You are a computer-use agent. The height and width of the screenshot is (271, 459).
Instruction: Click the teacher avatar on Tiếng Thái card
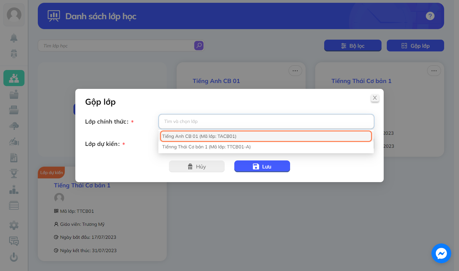[59, 198]
